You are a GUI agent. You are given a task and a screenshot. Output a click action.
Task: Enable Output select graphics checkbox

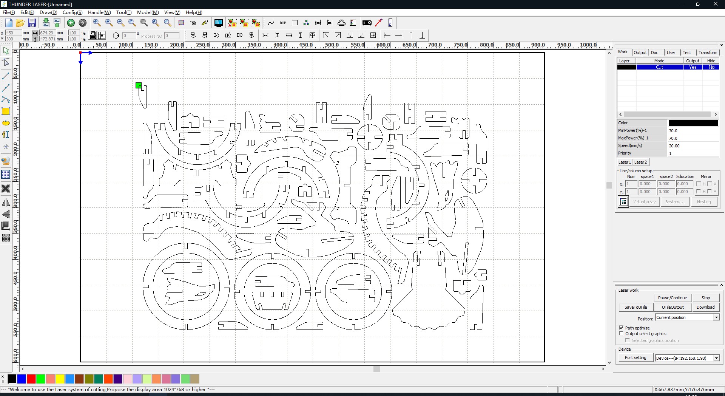pos(621,334)
